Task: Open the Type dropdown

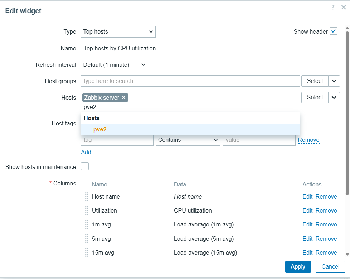Action: (118, 31)
